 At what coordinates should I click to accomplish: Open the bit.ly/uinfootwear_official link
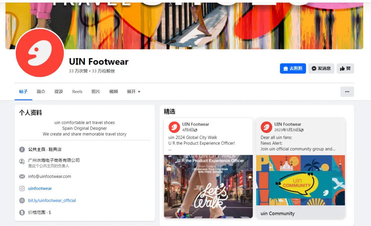(52, 201)
